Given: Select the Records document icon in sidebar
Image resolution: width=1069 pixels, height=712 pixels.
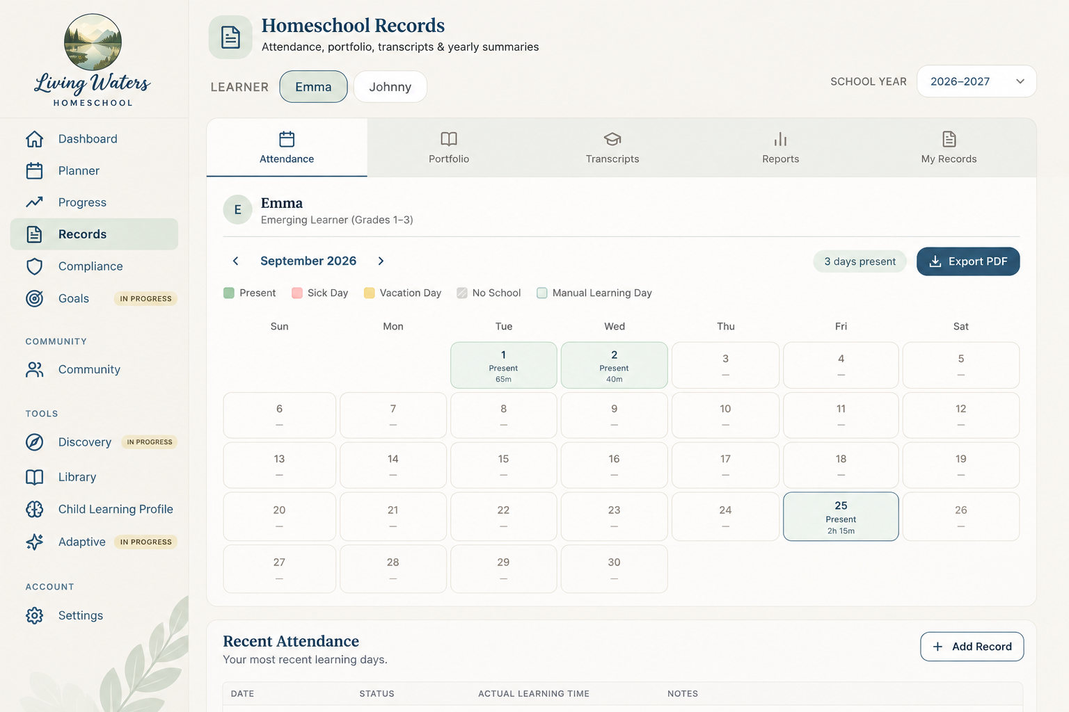Looking at the screenshot, I should pos(34,234).
